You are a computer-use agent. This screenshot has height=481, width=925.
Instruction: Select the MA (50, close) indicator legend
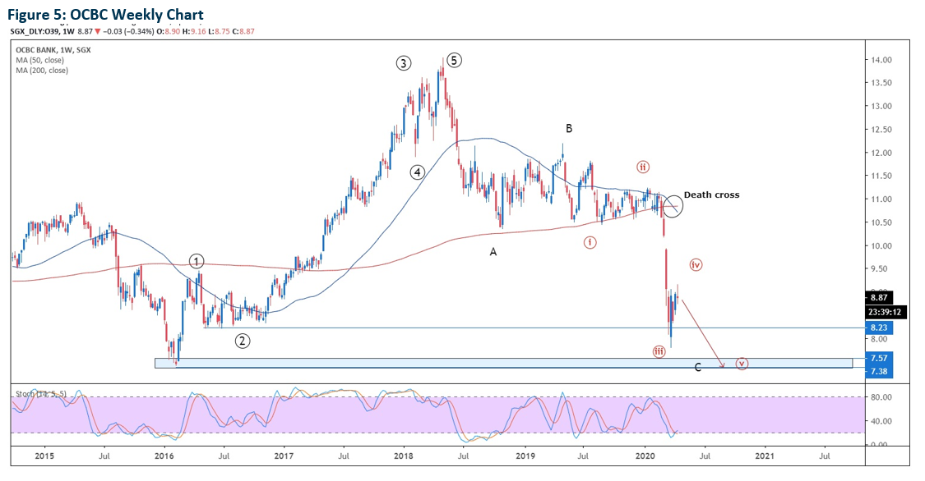tap(40, 60)
